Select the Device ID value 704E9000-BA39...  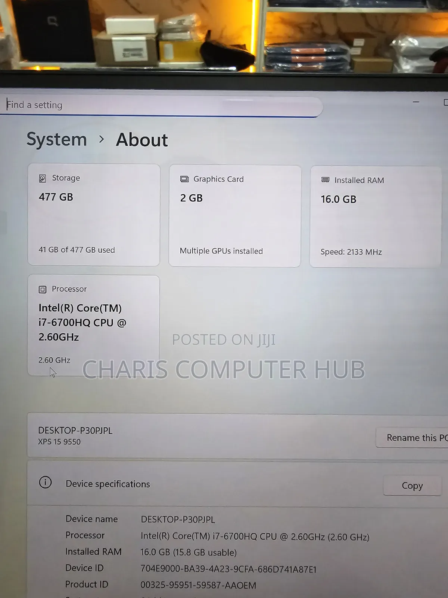click(x=228, y=569)
